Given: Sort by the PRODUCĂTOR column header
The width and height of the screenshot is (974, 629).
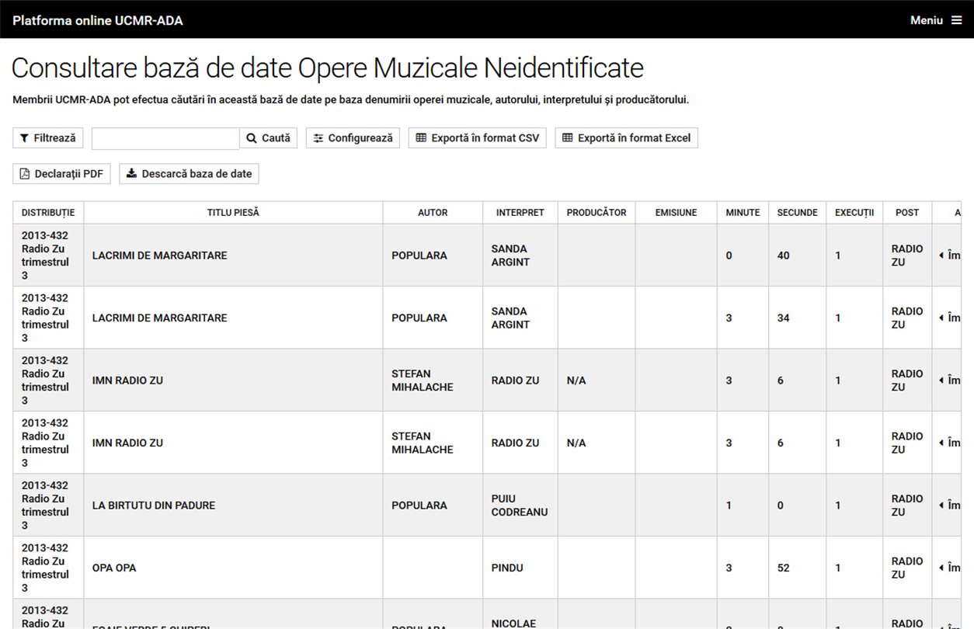Looking at the screenshot, I should coord(597,213).
